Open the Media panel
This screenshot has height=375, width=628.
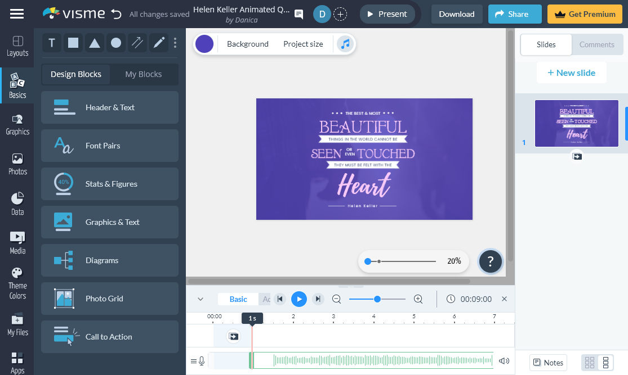(17, 242)
